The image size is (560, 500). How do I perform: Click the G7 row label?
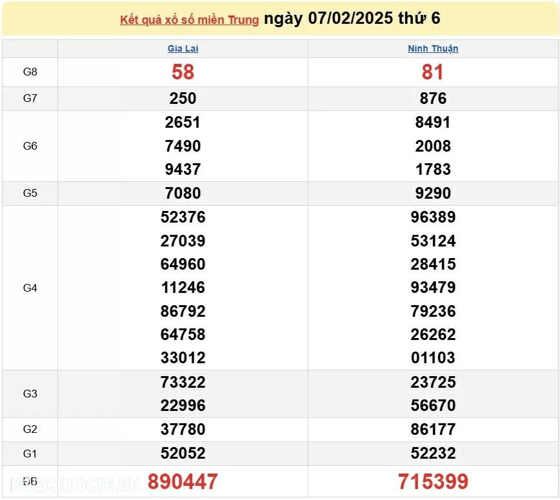point(30,99)
